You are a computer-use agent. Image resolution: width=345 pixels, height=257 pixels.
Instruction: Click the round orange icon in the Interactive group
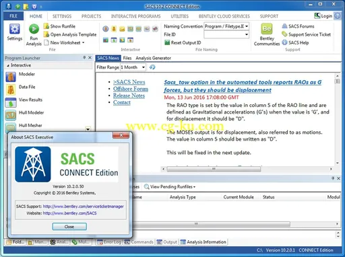tap(106, 29)
